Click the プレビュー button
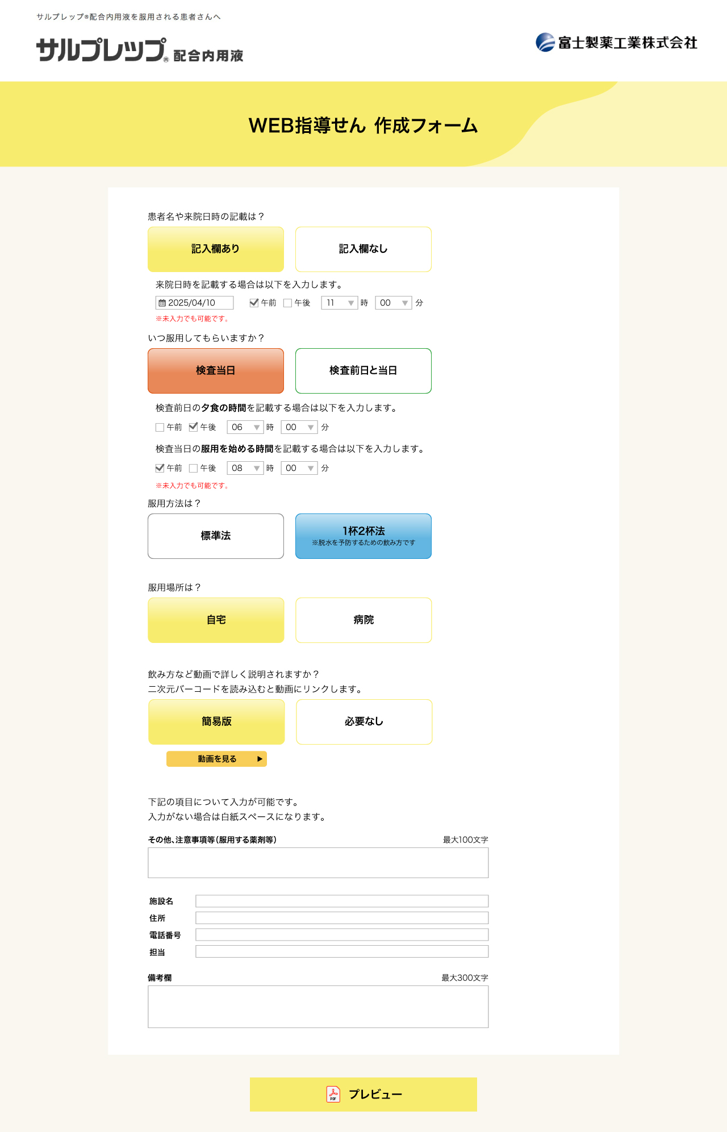Screen dimensions: 727x1132 (363, 1095)
